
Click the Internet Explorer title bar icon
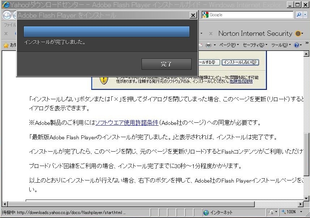[x=6, y=5]
